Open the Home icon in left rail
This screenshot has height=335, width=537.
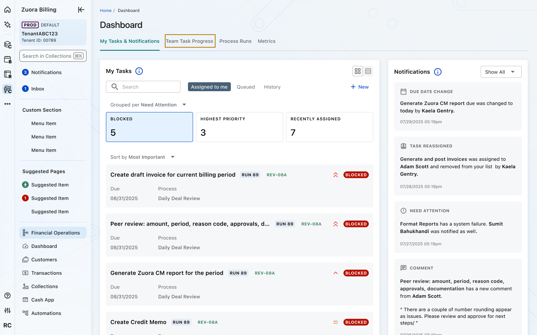pos(7,10)
